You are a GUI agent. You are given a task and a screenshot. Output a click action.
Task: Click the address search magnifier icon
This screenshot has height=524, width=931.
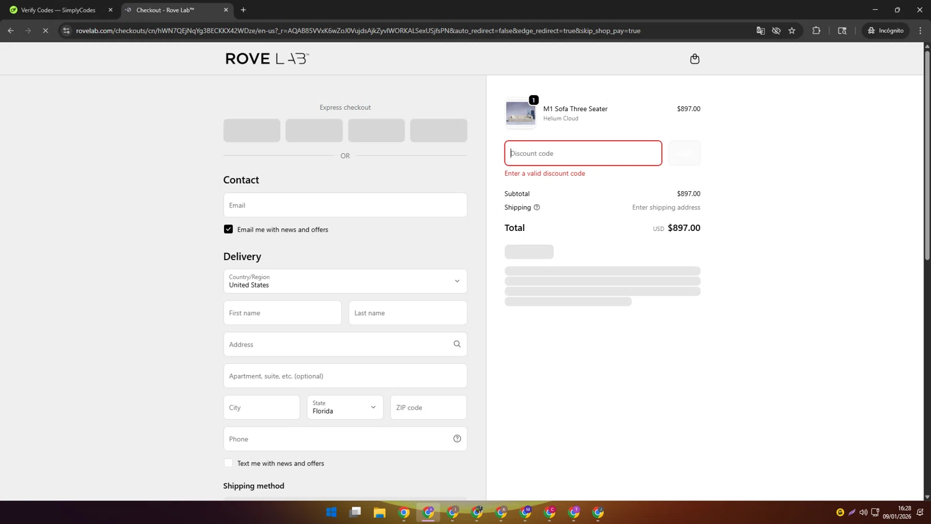pos(457,344)
